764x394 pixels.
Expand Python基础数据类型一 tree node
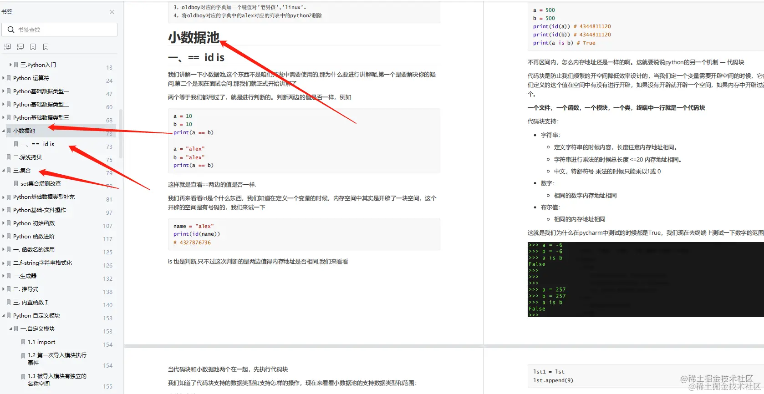(x=3, y=91)
